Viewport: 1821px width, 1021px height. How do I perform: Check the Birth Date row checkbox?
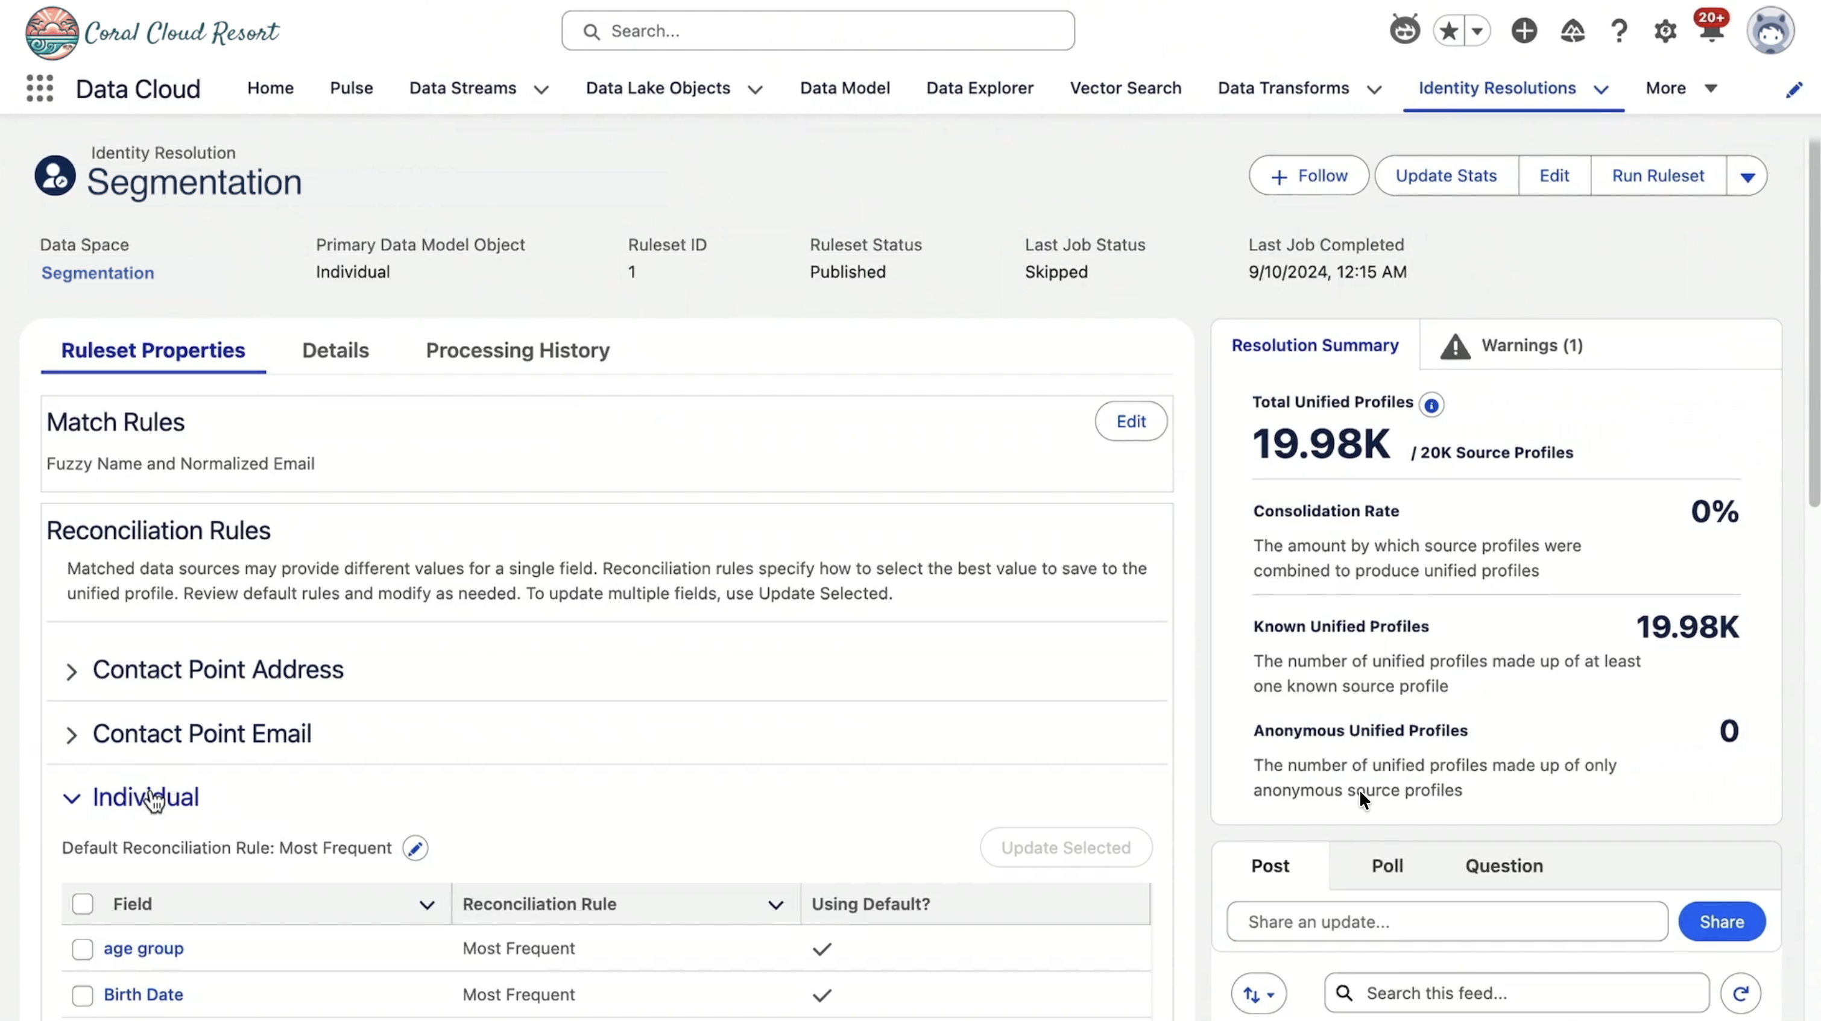(83, 996)
